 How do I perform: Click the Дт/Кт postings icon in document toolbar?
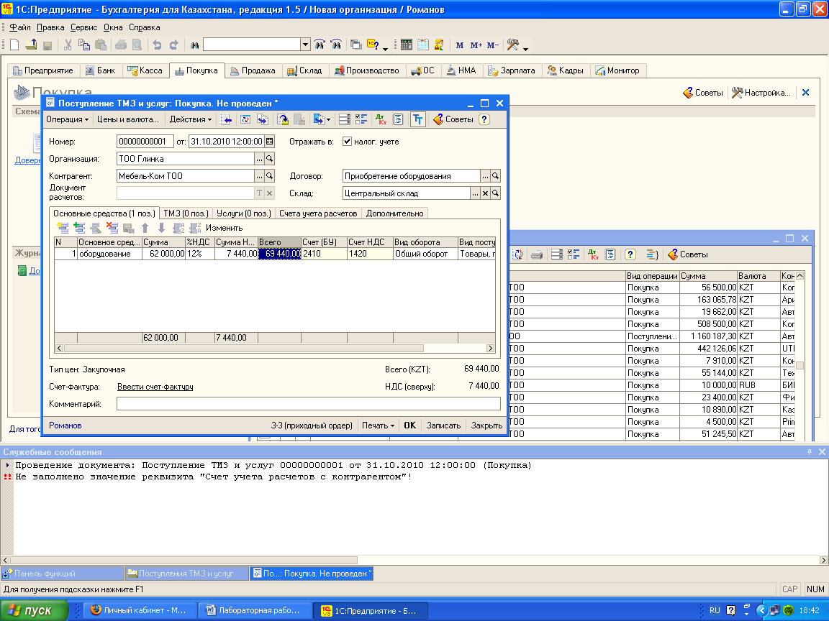[381, 119]
